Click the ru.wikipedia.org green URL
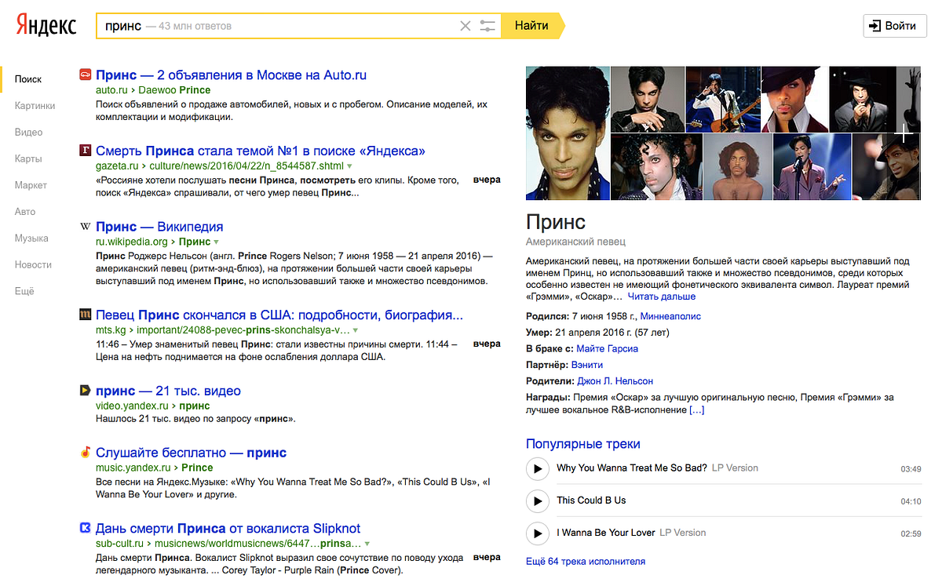942x586 pixels. [x=132, y=242]
